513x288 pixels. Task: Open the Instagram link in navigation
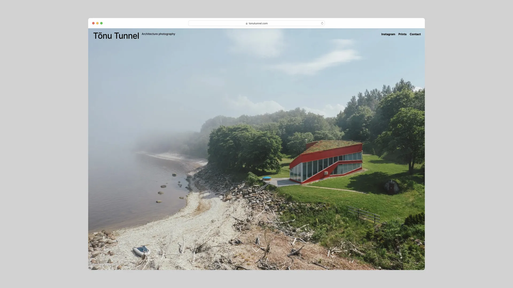[x=388, y=34]
